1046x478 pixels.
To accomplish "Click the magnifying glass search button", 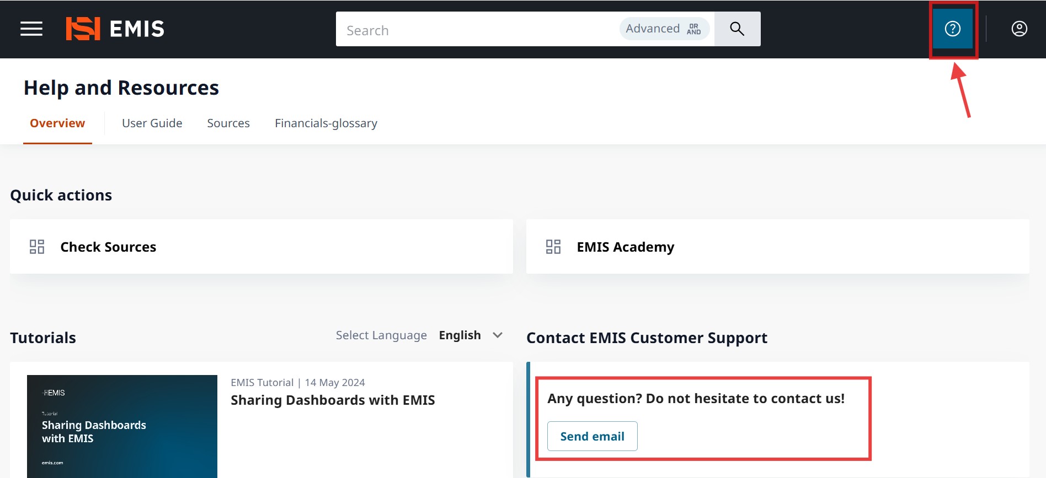I will [737, 29].
